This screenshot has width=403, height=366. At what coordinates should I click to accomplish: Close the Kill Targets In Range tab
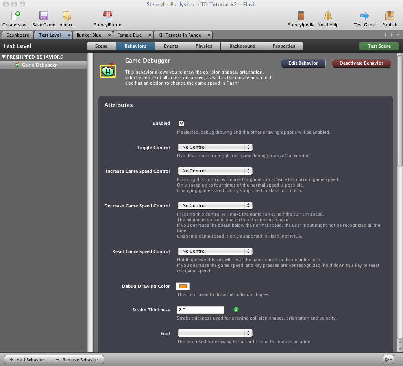click(209, 35)
